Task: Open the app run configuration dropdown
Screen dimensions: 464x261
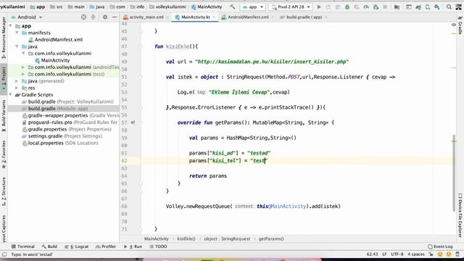Action: [253, 7]
